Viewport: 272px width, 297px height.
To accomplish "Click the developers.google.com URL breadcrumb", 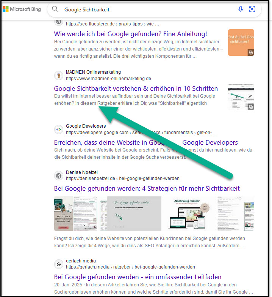I will click(x=141, y=133).
